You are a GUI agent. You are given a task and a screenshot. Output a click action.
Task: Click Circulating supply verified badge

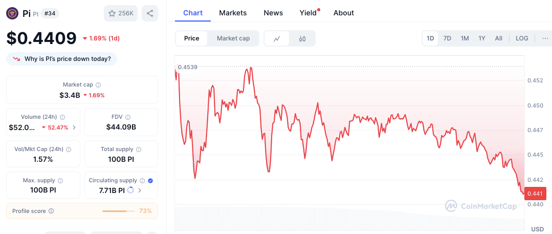pos(150,181)
